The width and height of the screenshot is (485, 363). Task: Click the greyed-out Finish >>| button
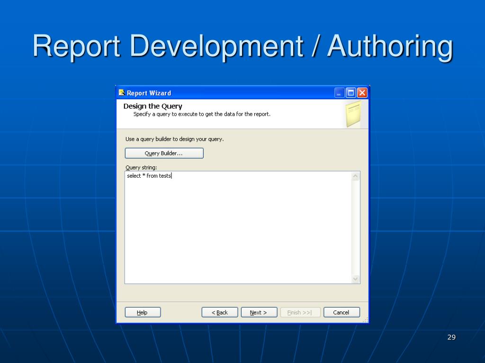[x=300, y=312]
